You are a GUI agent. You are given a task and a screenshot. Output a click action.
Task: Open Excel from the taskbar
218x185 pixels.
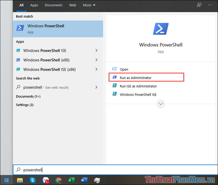71,180
